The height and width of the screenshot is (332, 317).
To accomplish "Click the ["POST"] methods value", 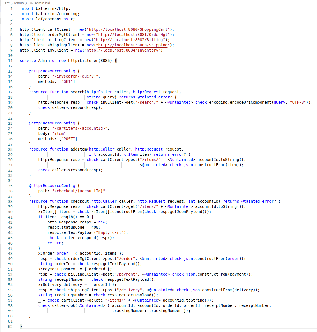I will (x=68, y=139).
